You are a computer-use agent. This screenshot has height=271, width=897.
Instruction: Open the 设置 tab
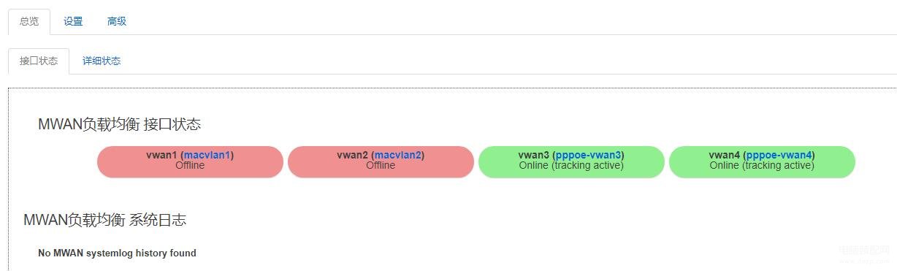[x=73, y=21]
